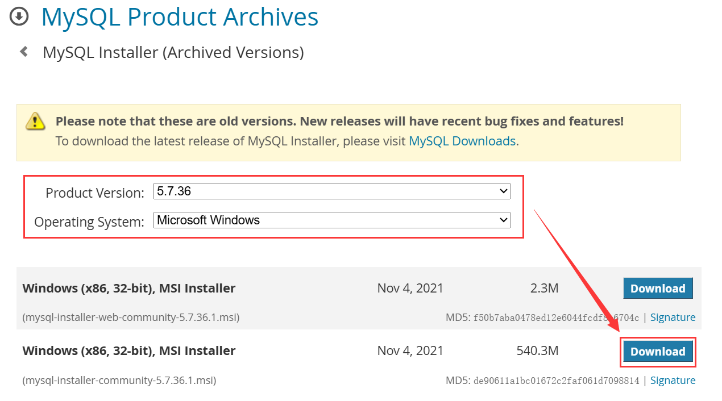Screen dimensions: 722x401
Task: Expand the Operating System dropdown
Action: click(x=332, y=220)
